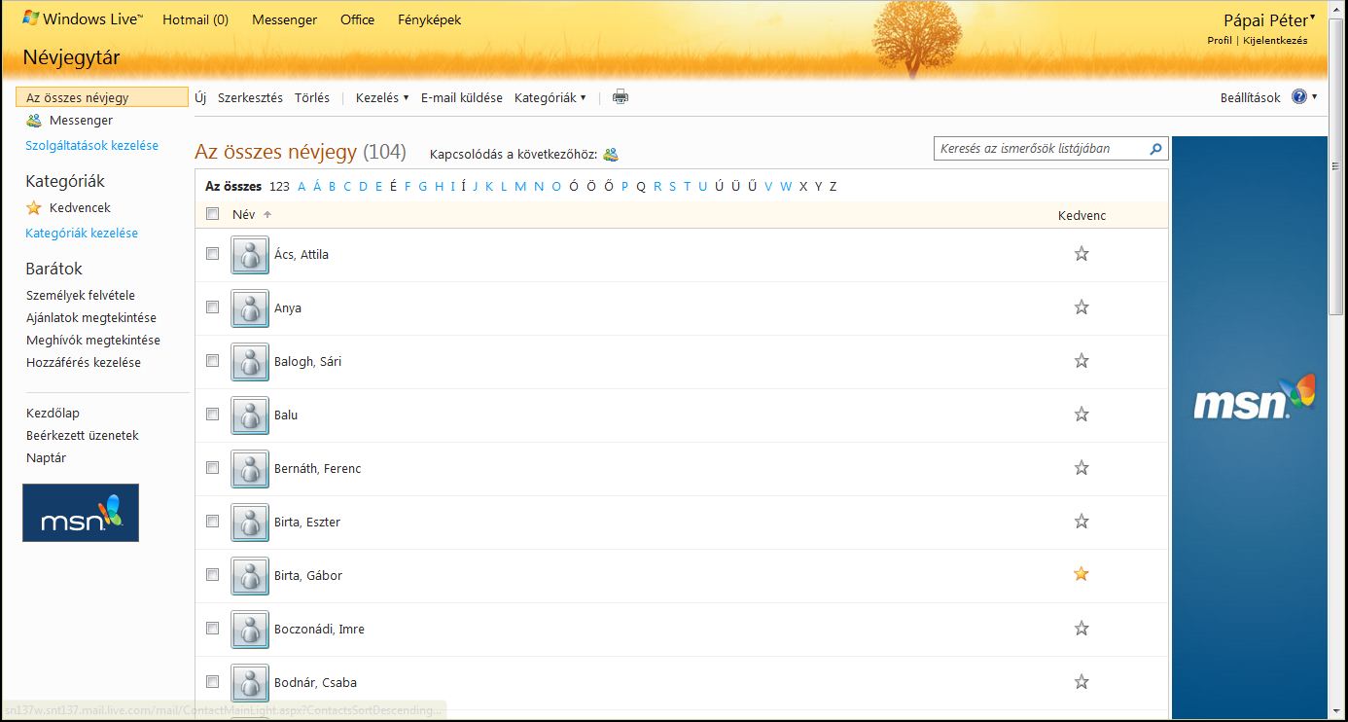Show Az összes alphabet filter
Image resolution: width=1348 pixels, height=722 pixels.
[x=233, y=186]
